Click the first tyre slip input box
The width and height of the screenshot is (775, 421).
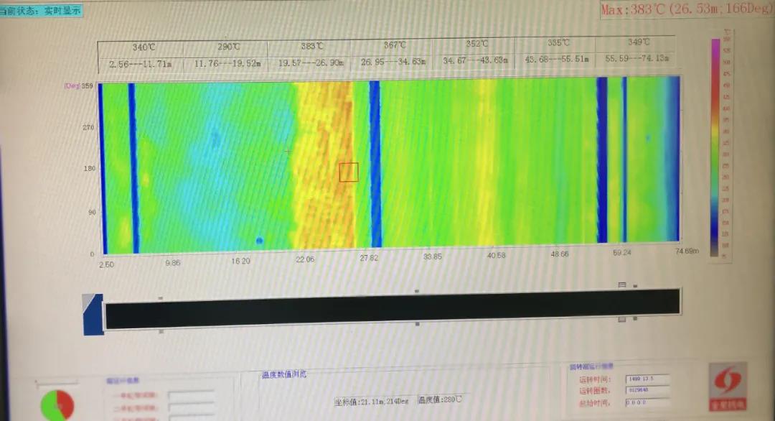pyautogui.click(x=191, y=394)
